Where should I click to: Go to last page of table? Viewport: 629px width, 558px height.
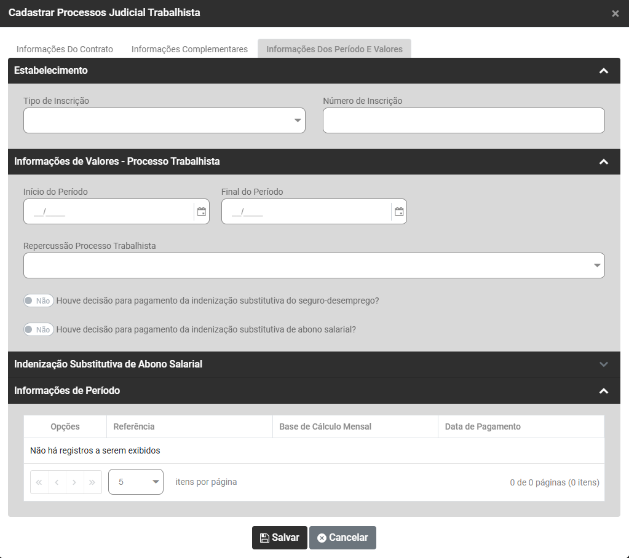point(92,482)
